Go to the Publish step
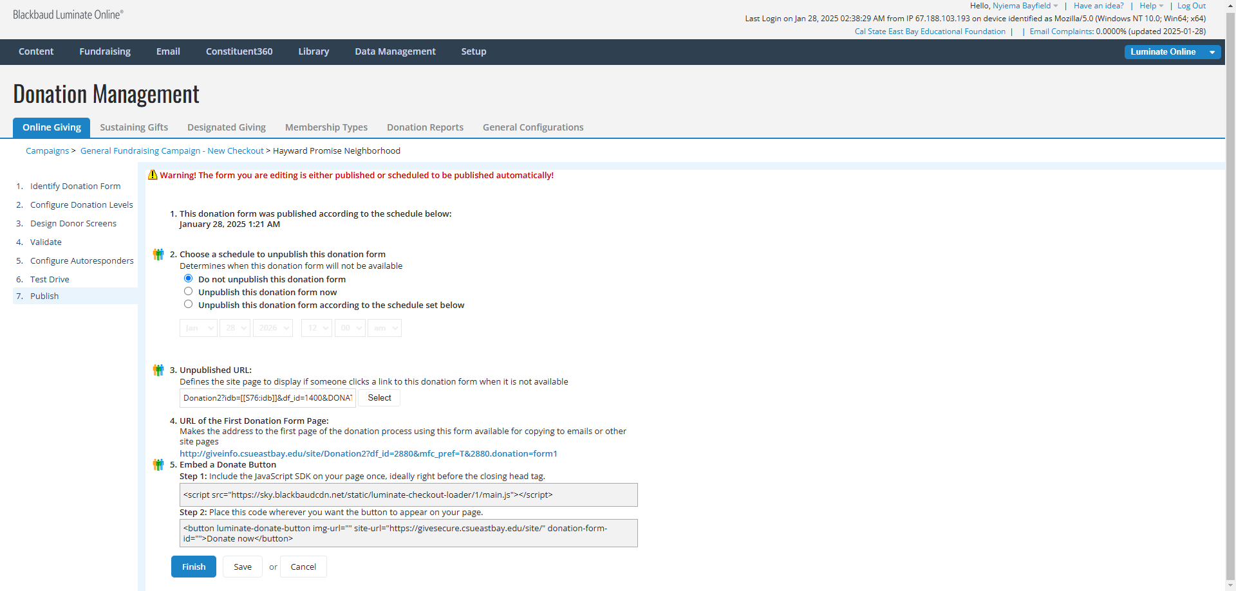 click(x=44, y=296)
